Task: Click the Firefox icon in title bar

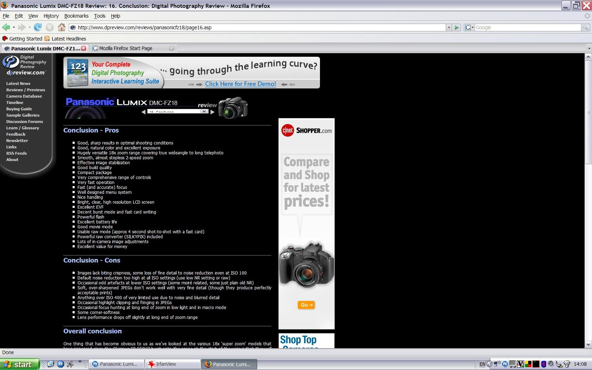Action: (x=5, y=5)
